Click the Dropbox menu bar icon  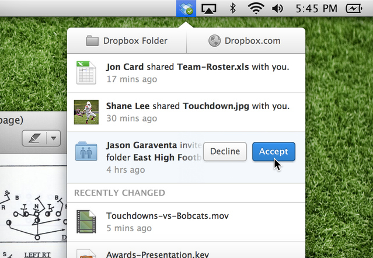click(x=186, y=9)
